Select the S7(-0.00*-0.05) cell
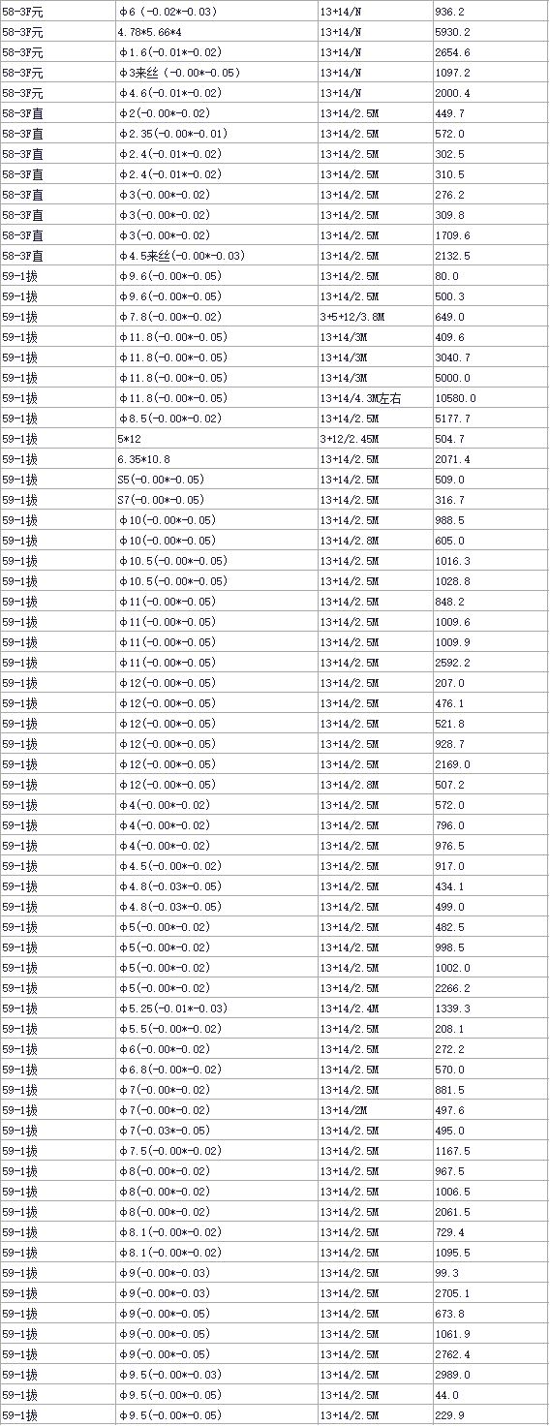The width and height of the screenshot is (550, 1427). (216, 500)
